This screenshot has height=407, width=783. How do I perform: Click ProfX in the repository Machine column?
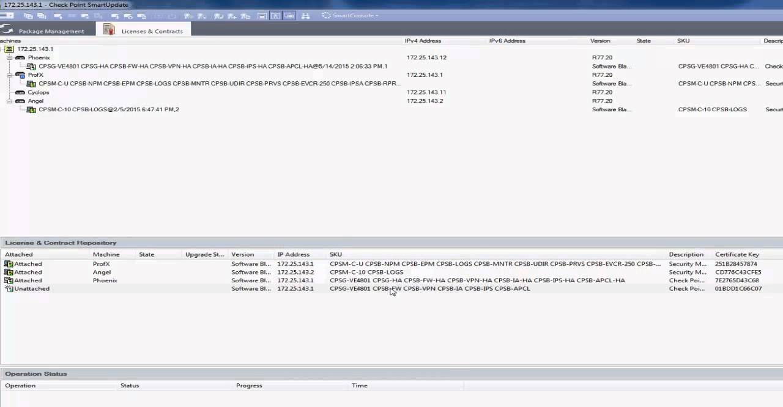point(101,264)
